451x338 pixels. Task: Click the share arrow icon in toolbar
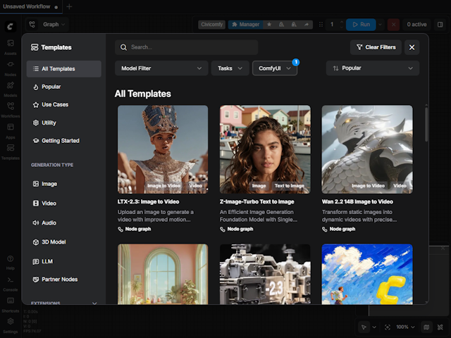click(307, 25)
